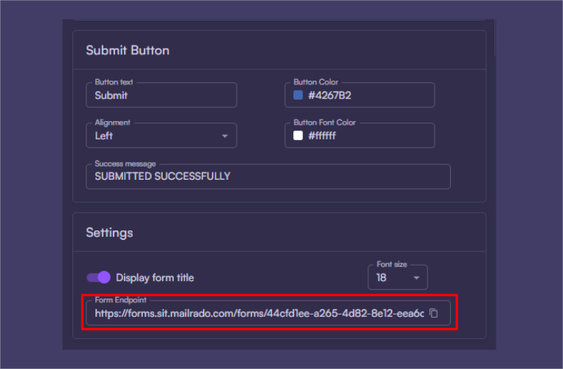Click the #ffffff font color value
This screenshot has height=369, width=563.
click(322, 136)
